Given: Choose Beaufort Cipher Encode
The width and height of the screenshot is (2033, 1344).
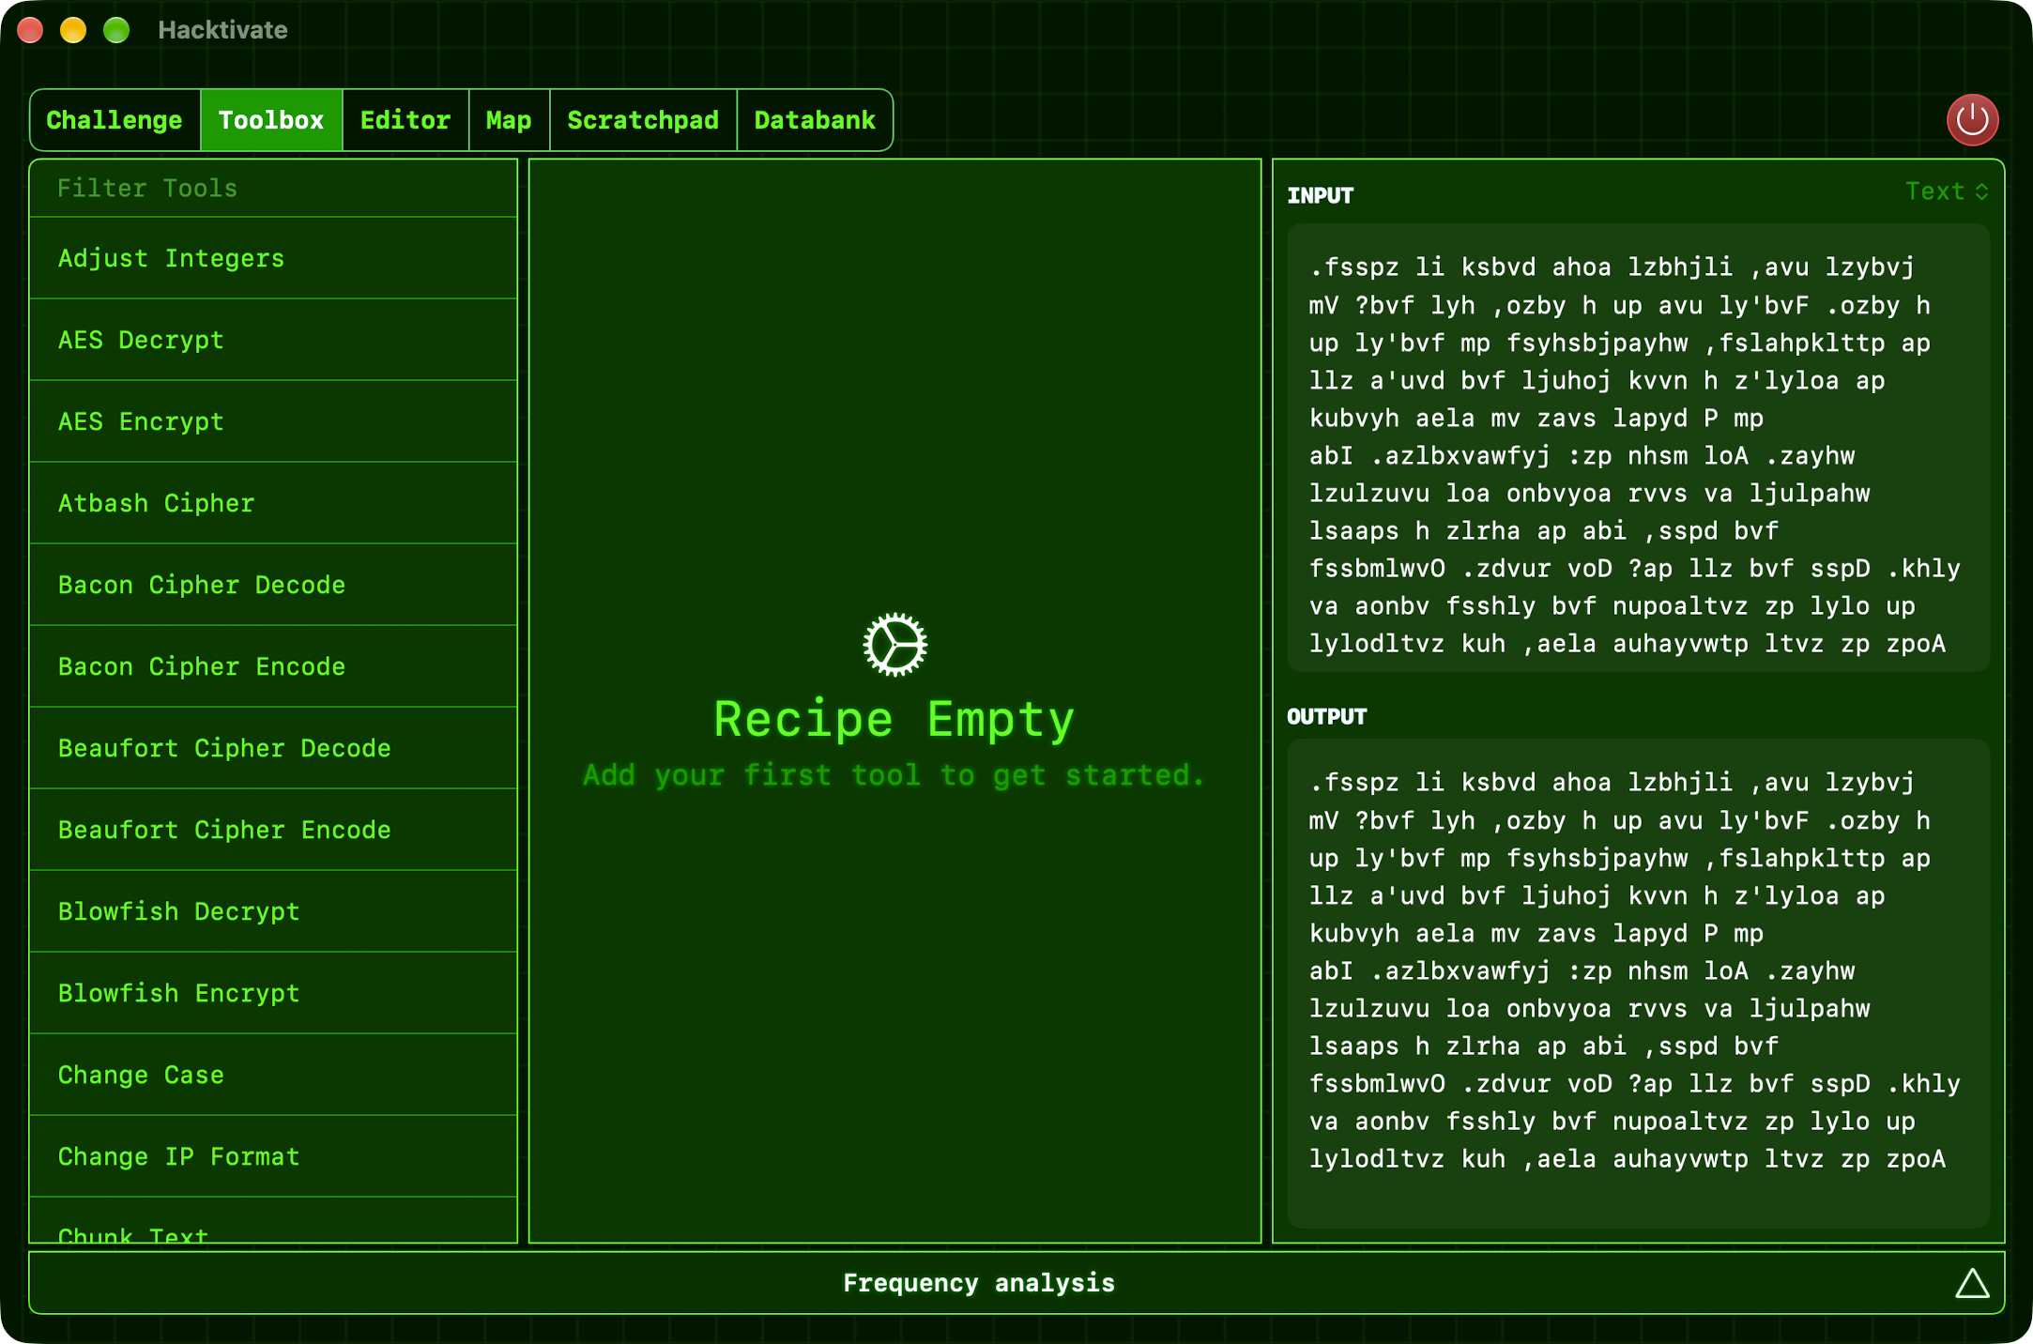Looking at the screenshot, I should click(273, 830).
